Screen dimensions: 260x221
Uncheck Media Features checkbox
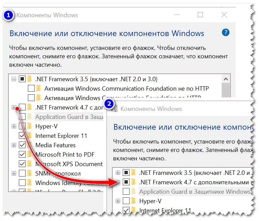[22, 145]
